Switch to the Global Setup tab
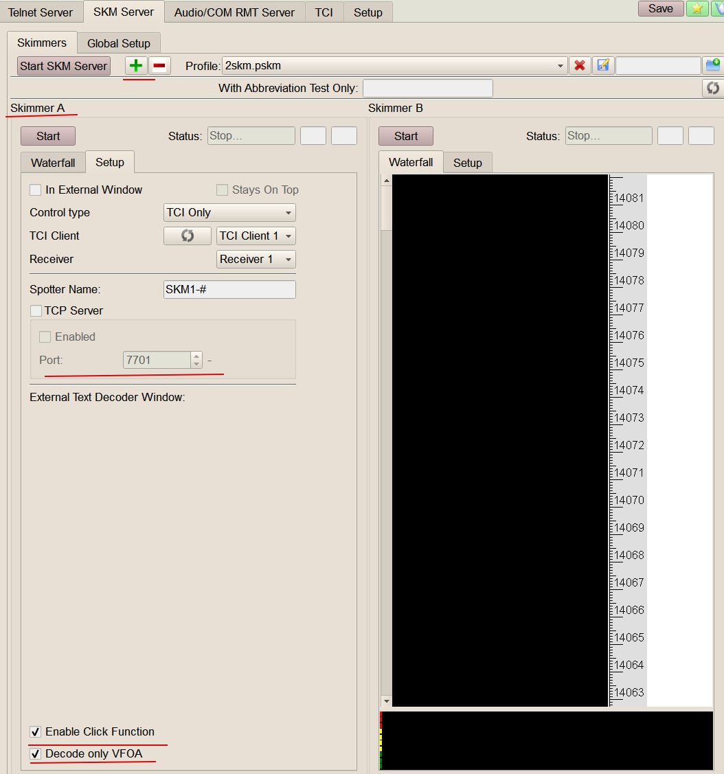This screenshot has height=774, width=724. click(x=118, y=43)
